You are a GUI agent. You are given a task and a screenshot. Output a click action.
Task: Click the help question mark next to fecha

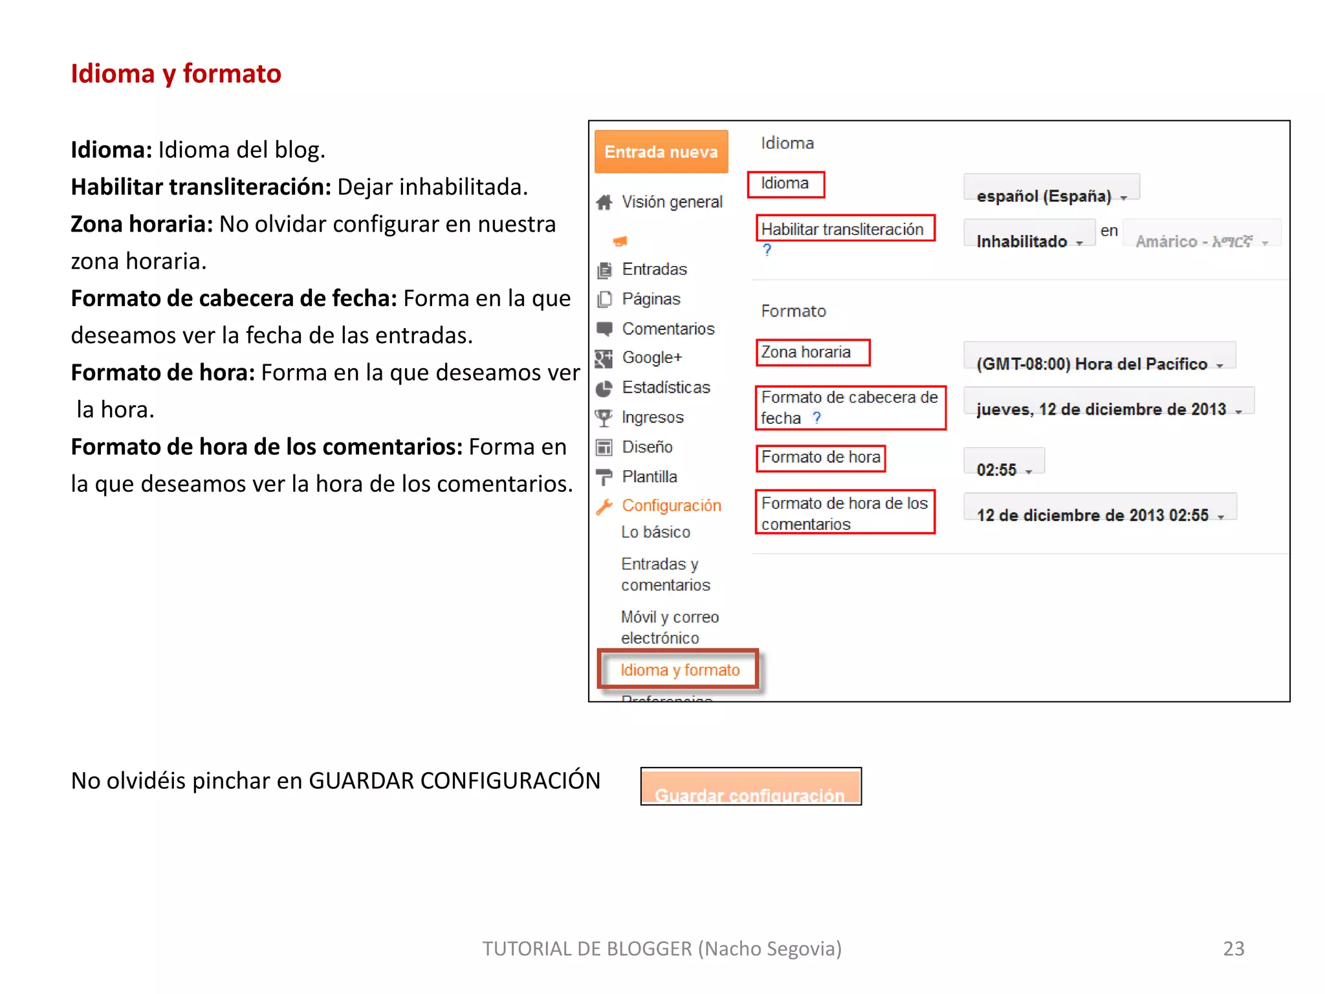[x=816, y=418]
